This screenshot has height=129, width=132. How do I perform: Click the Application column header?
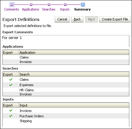[74, 52]
